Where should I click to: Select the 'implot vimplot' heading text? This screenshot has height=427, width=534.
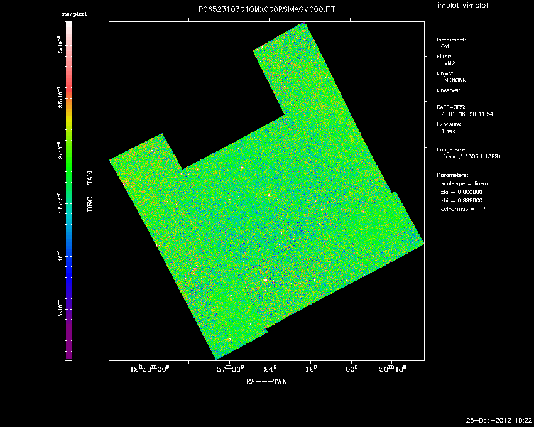point(462,6)
